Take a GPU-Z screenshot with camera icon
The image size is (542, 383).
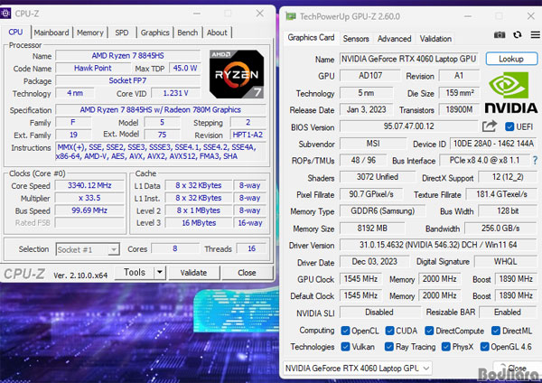500,35
